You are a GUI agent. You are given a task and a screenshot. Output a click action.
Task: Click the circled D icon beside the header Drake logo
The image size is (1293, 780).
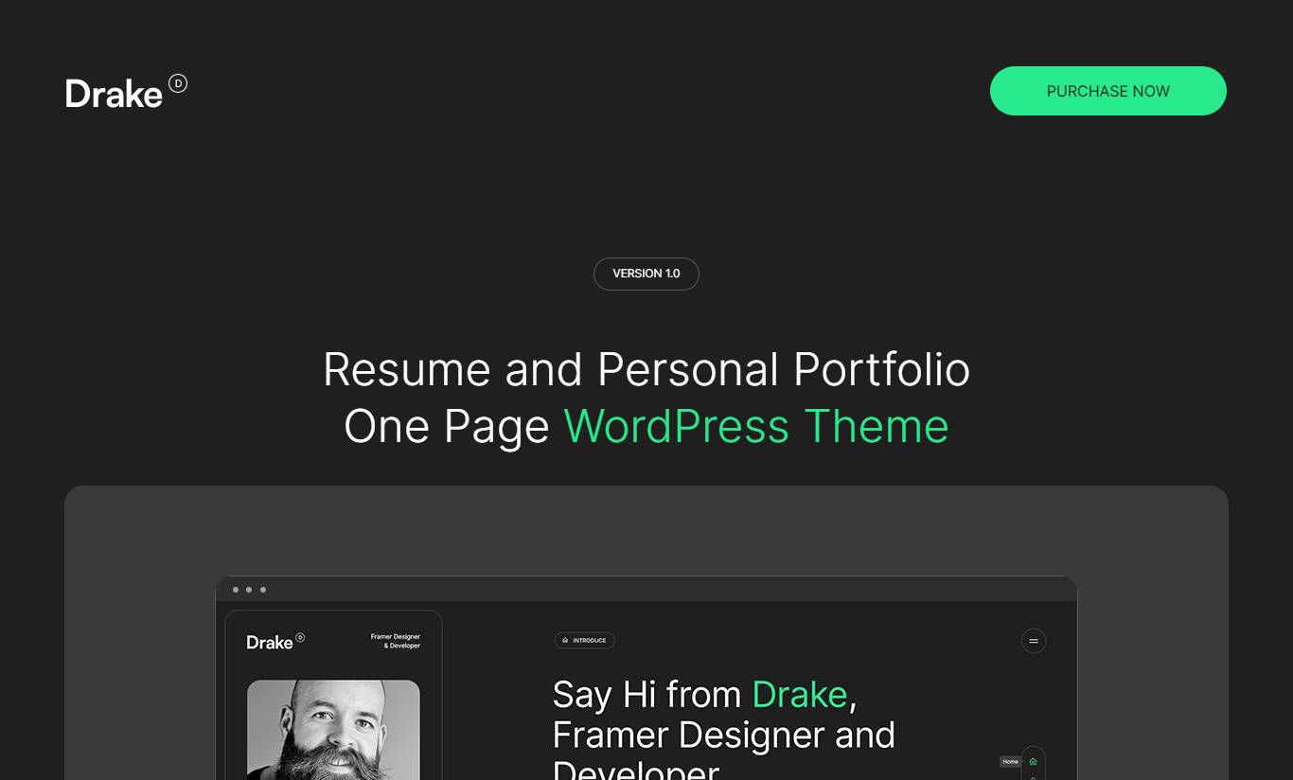178,83
